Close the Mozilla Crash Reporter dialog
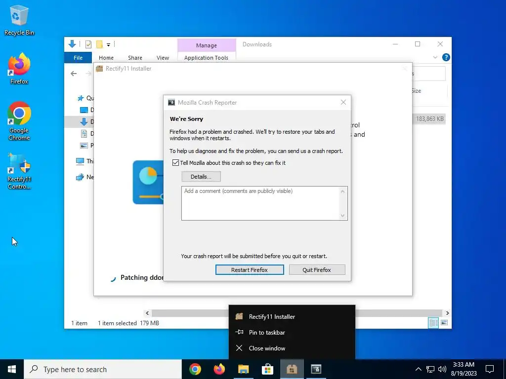This screenshot has width=506, height=379. coord(343,102)
